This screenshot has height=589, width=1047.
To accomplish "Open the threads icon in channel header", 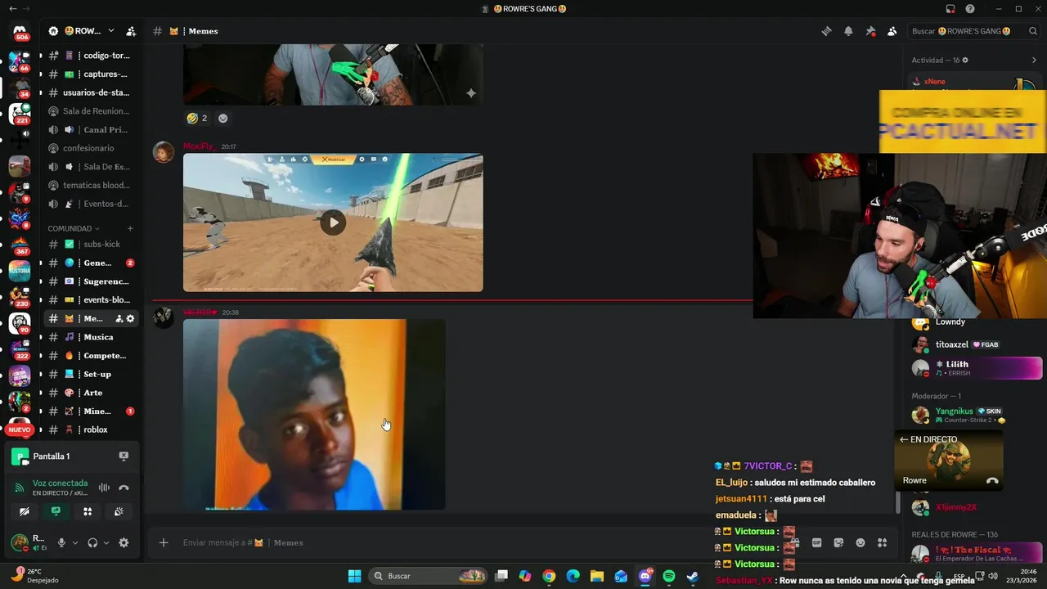I will tap(827, 31).
